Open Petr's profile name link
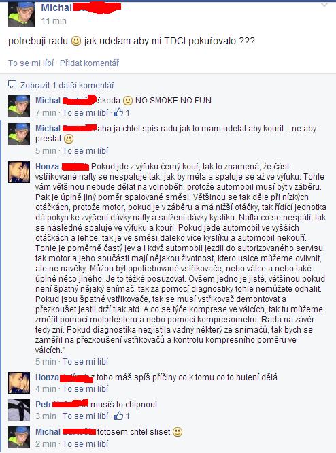 [x=44, y=405]
